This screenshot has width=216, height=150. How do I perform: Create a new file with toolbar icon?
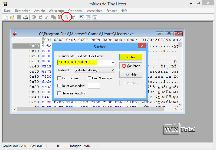(6, 18)
